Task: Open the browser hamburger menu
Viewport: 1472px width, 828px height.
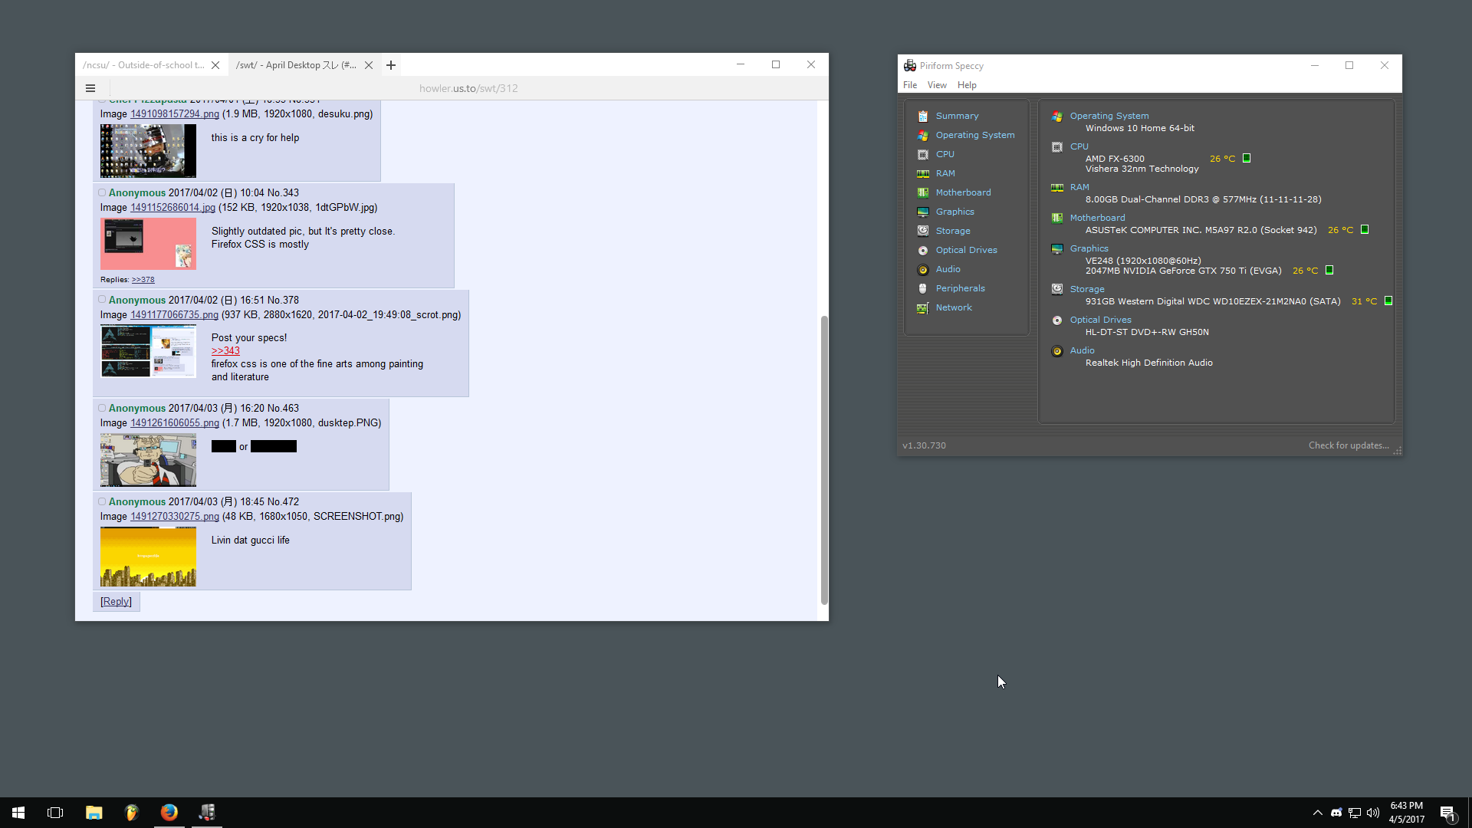Action: tap(90, 88)
